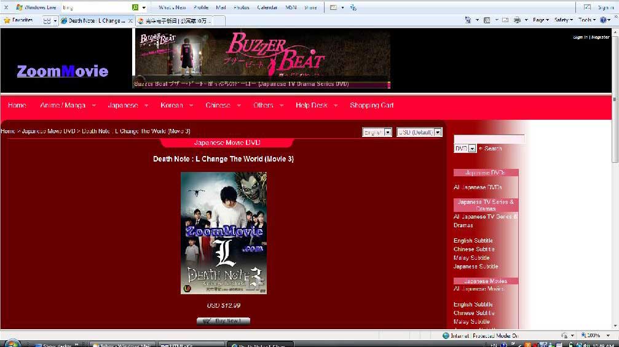619x347 pixels.
Task: Click the Register link
Action: pyautogui.click(x=601, y=37)
